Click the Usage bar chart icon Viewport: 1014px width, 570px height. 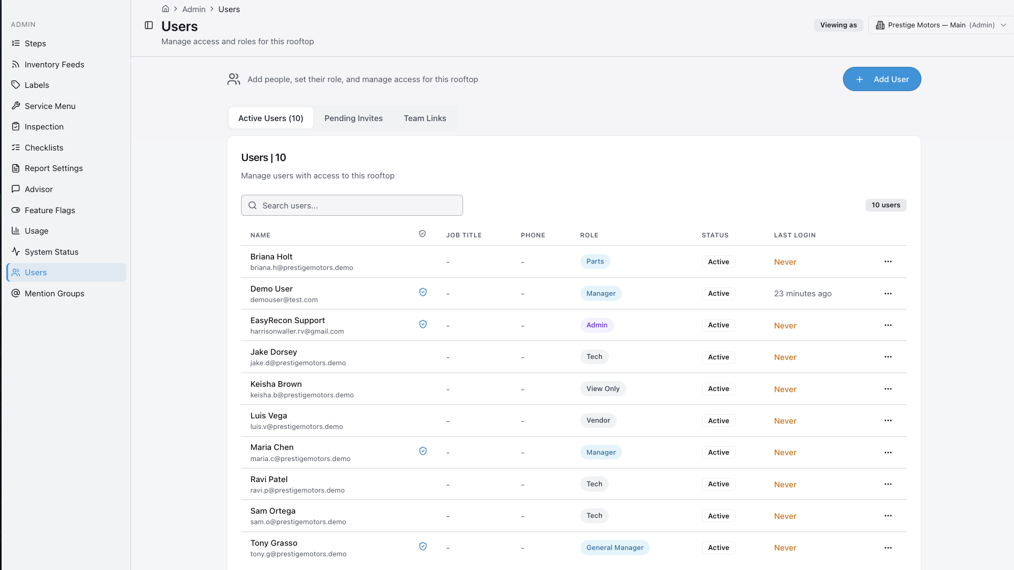(x=16, y=231)
